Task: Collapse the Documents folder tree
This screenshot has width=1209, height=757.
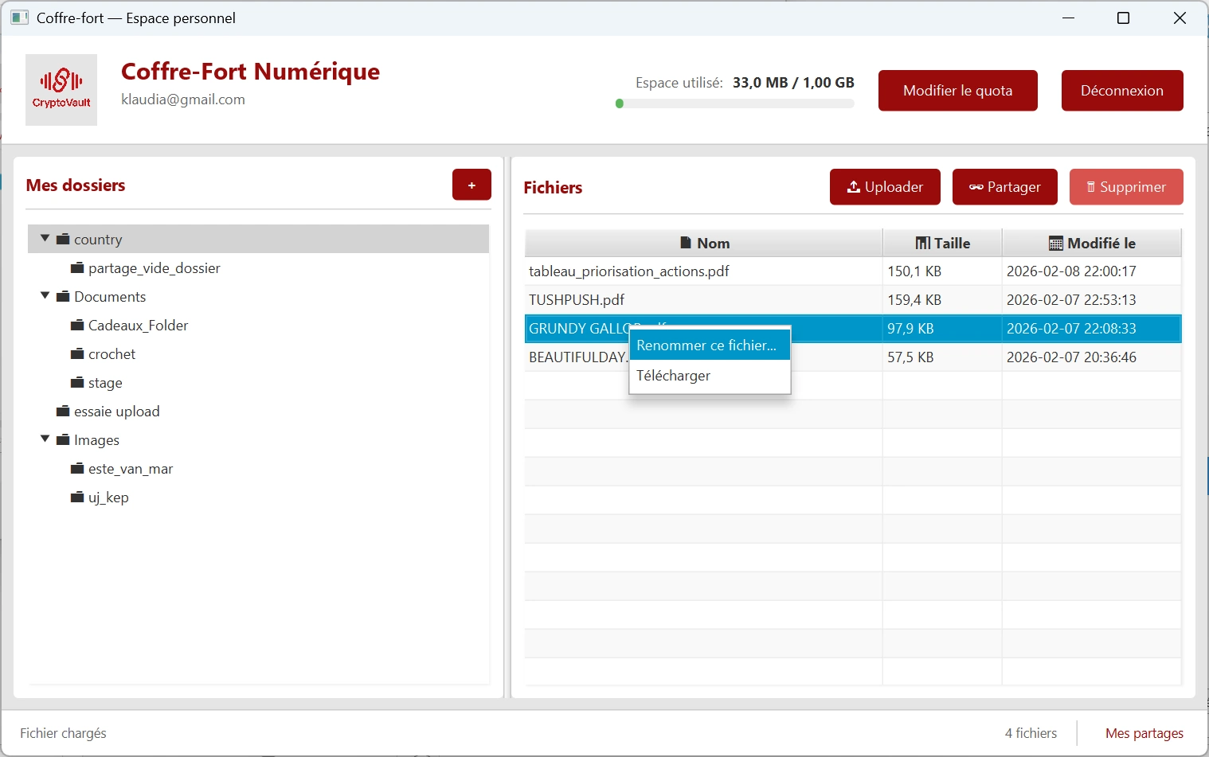Action: [45, 296]
